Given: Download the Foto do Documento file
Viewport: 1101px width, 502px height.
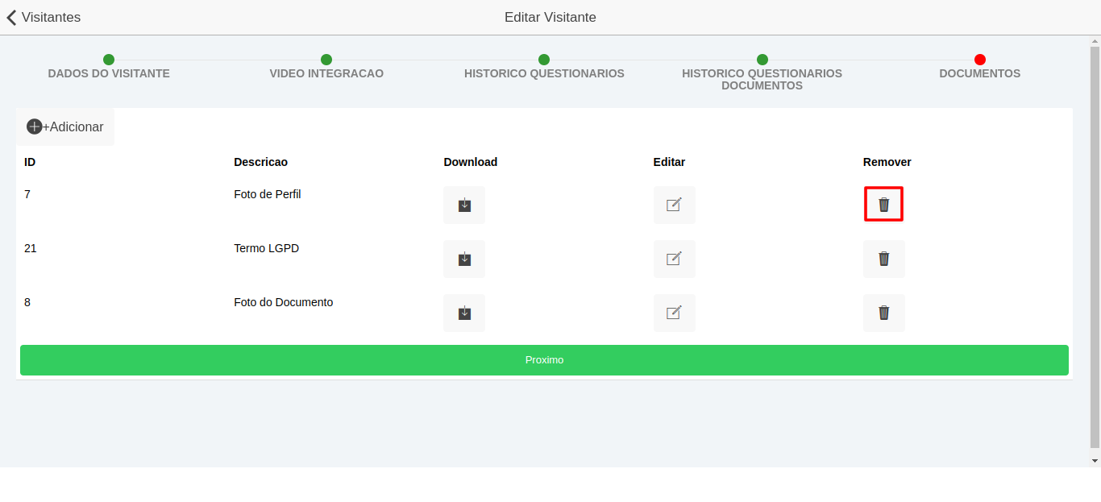Looking at the screenshot, I should click(x=463, y=313).
